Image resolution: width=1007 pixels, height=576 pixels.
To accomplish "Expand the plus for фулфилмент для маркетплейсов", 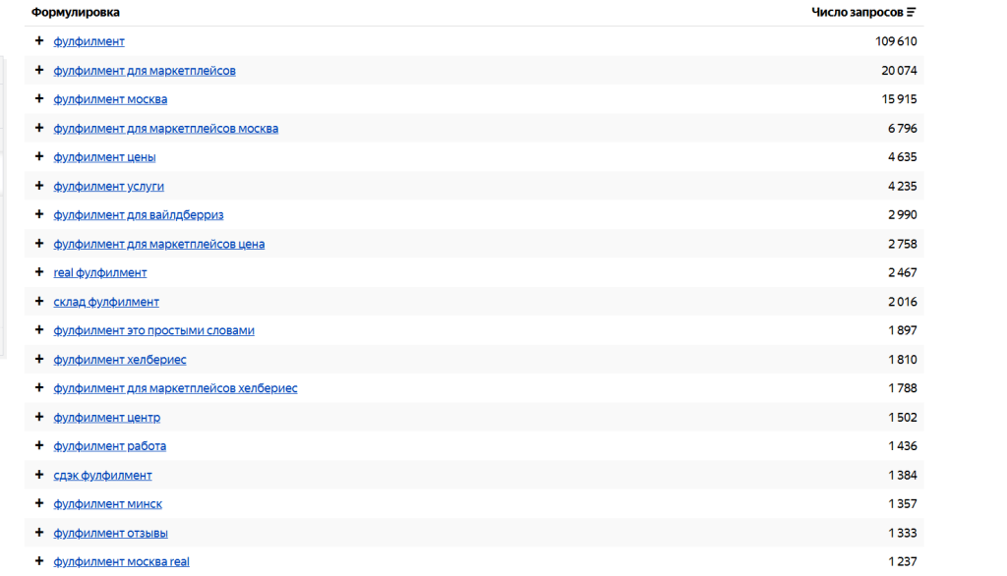I will click(x=39, y=70).
